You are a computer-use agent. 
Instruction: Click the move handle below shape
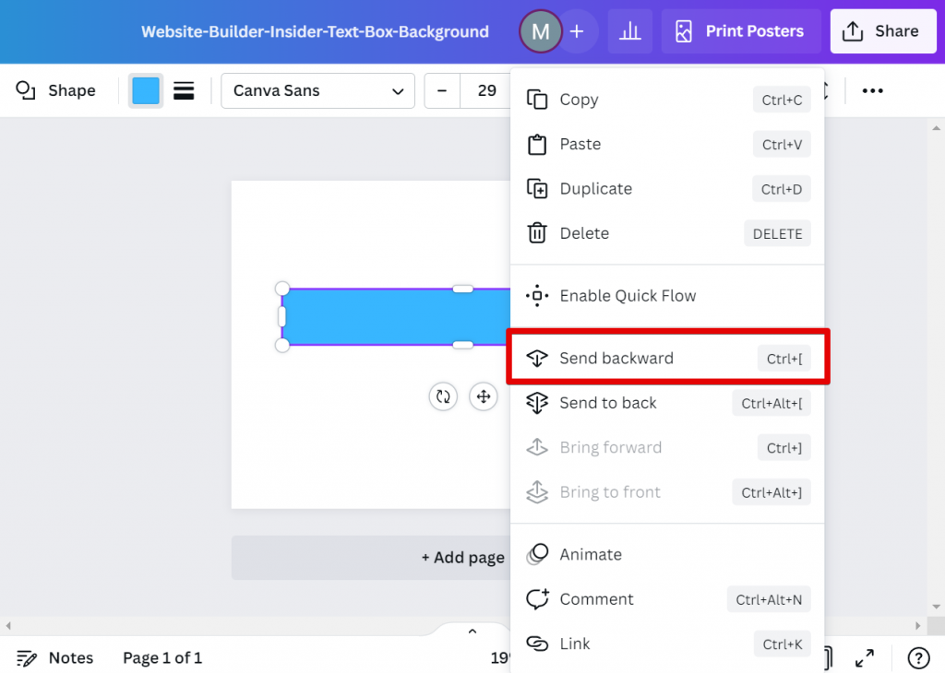(482, 396)
